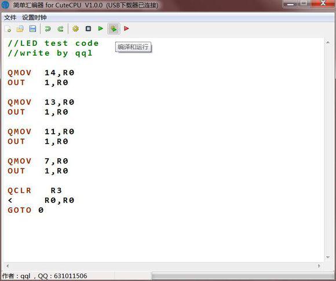Click the vertical scrollbar up arrow
This screenshot has width=336, height=281.
[328, 42]
